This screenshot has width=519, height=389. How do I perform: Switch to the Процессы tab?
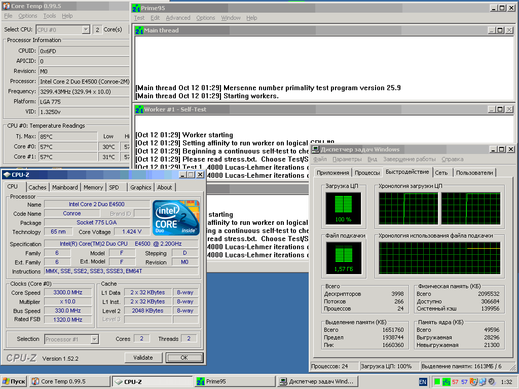click(x=367, y=173)
